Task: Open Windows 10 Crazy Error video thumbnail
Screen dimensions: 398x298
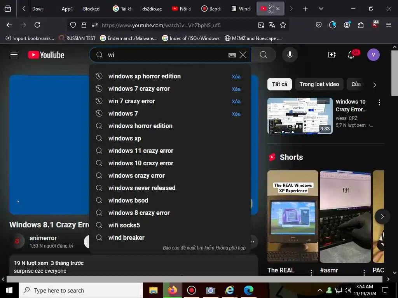Action: pos(300,116)
